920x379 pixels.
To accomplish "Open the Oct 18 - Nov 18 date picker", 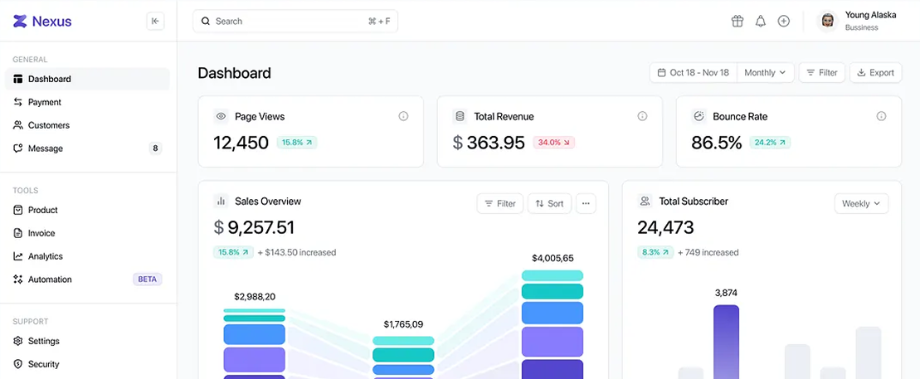I will point(694,73).
